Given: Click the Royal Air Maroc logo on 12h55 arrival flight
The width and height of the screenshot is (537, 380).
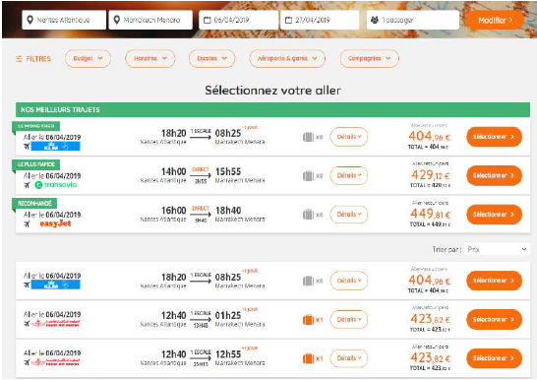Looking at the screenshot, I should coord(55,362).
